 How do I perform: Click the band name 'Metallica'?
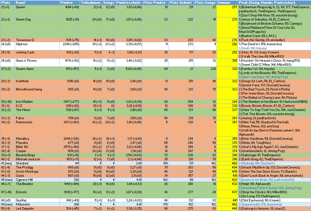tap(22, 139)
